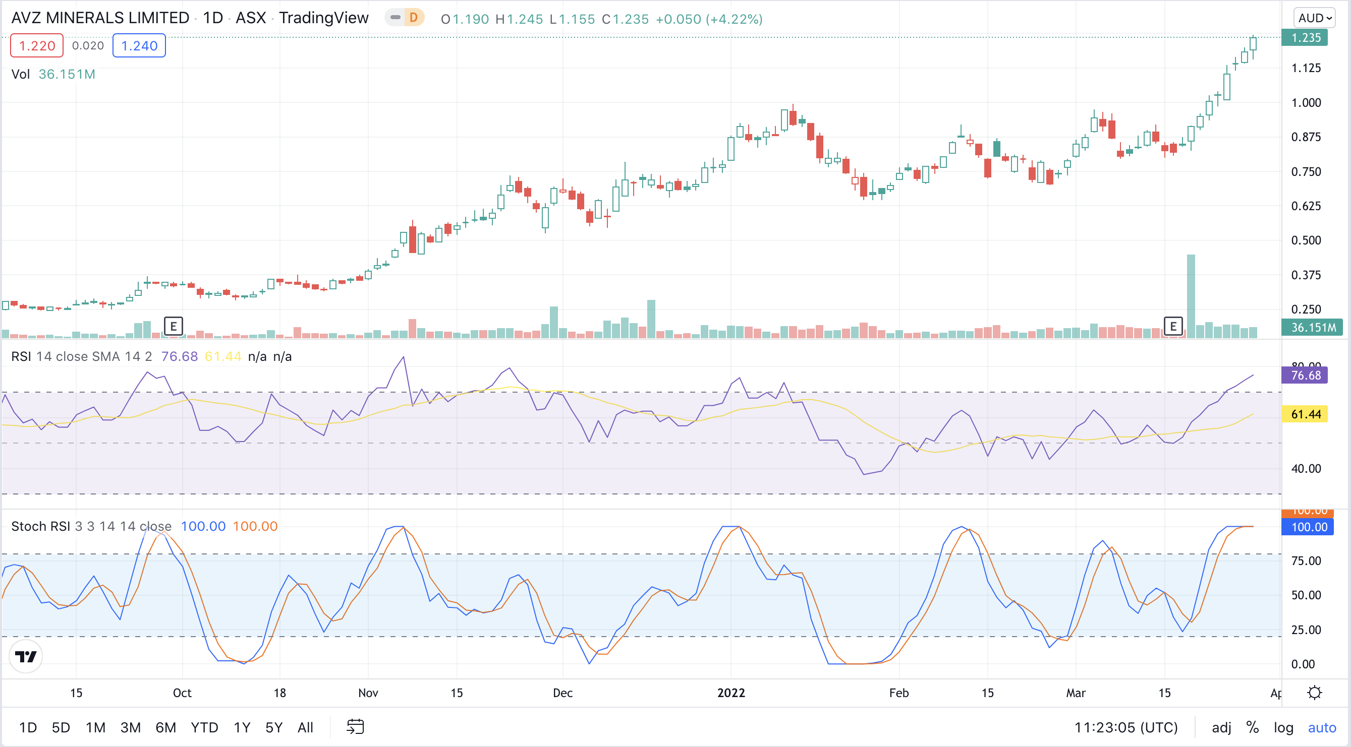The image size is (1351, 747).
Task: Click the blue 1.240 buy price button
Action: point(139,45)
